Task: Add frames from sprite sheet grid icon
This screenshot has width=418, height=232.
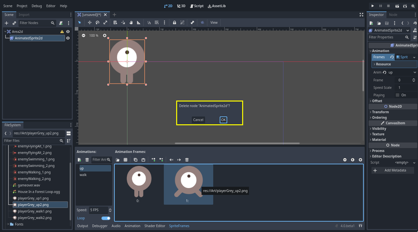Action: (x=125, y=160)
